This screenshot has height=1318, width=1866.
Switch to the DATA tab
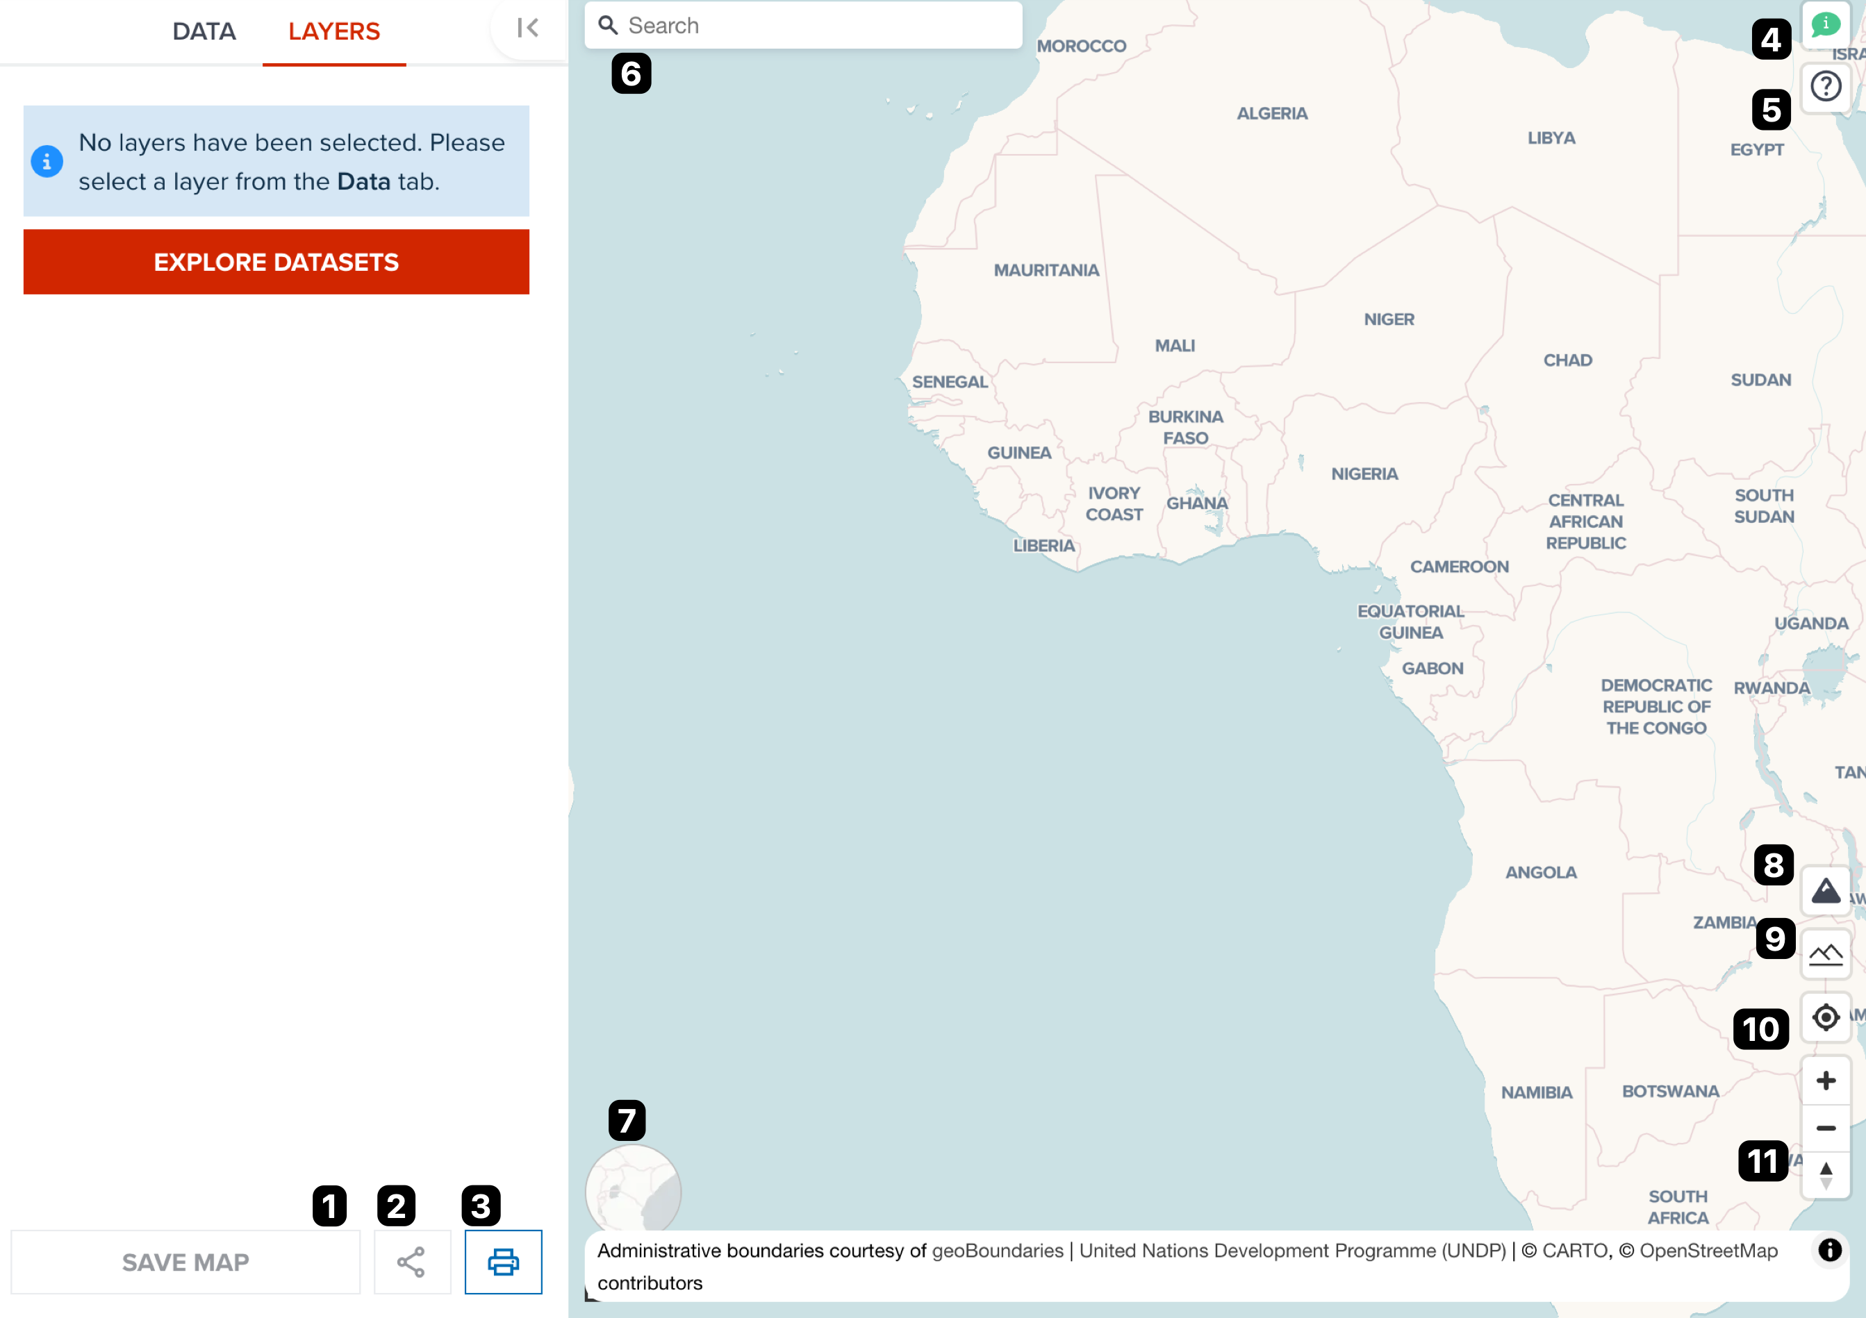(203, 32)
